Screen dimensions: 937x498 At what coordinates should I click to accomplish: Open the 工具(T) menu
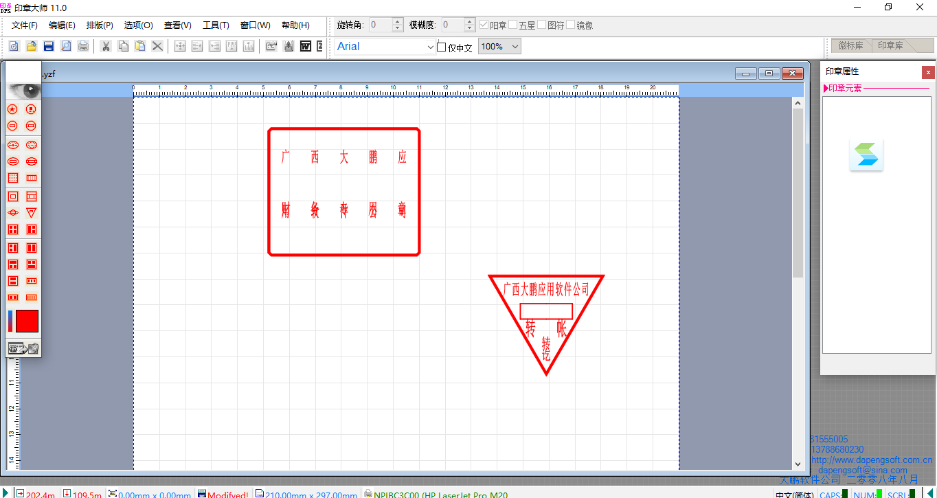click(x=216, y=25)
